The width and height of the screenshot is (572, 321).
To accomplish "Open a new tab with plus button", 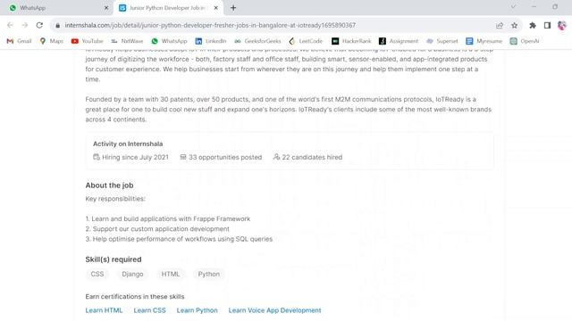I will [233, 8].
